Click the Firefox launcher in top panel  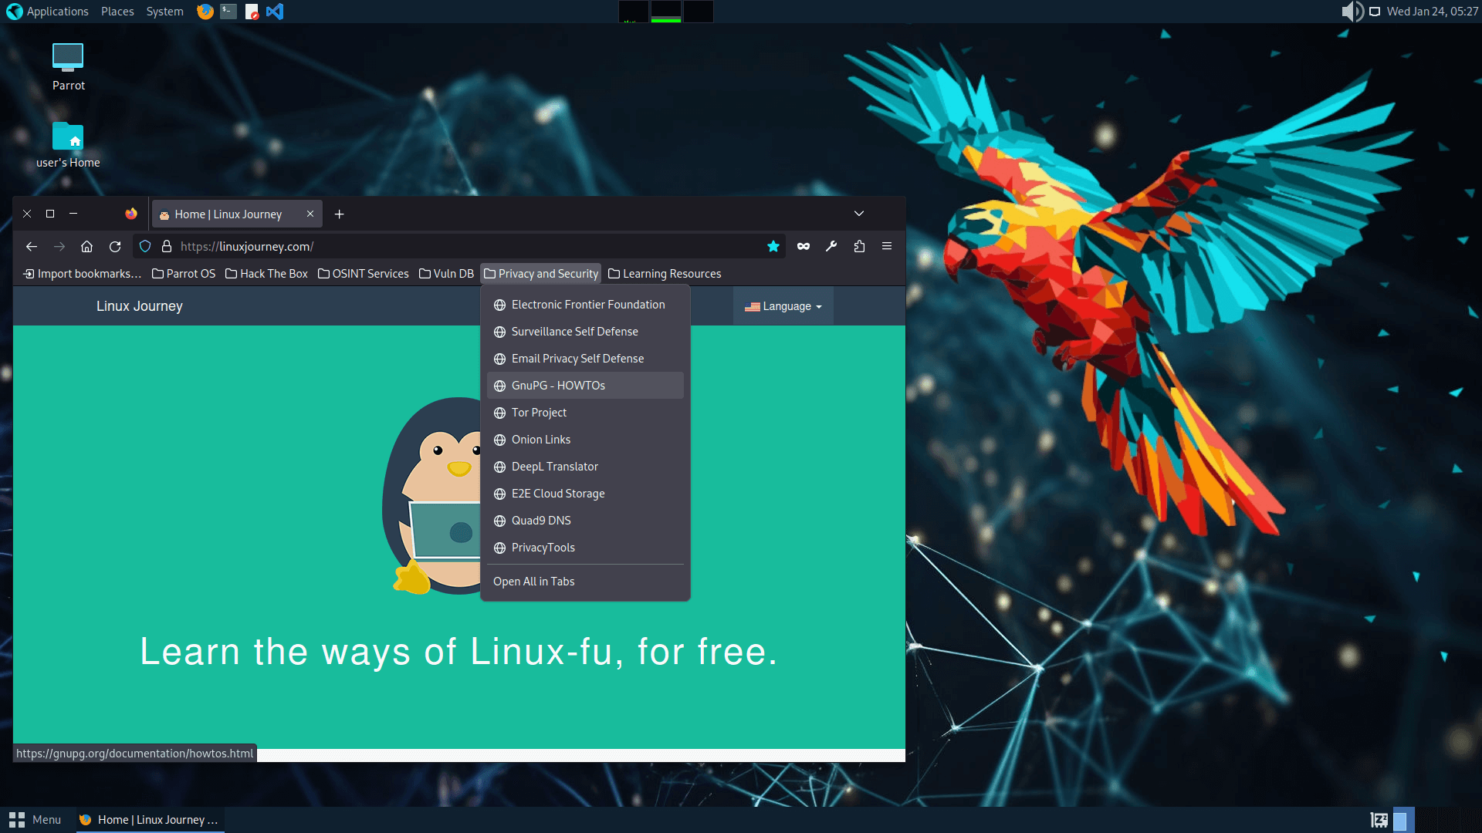pyautogui.click(x=205, y=12)
